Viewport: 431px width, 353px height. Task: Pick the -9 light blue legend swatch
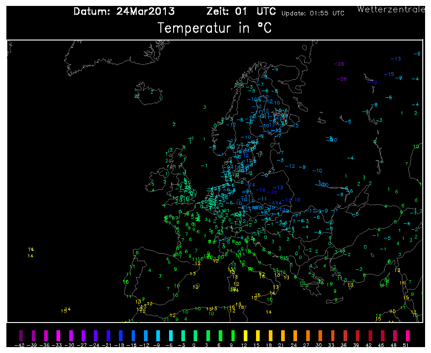click(x=158, y=335)
